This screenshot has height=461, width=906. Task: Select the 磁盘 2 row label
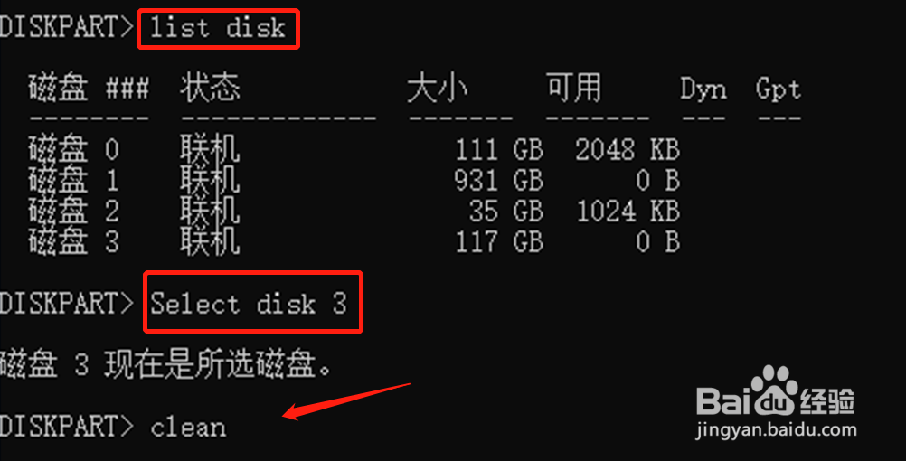click(73, 211)
